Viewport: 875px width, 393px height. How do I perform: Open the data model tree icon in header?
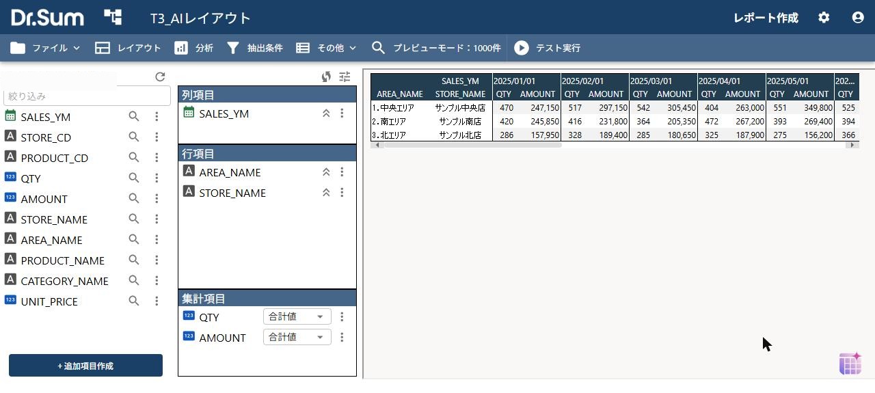pyautogui.click(x=113, y=17)
